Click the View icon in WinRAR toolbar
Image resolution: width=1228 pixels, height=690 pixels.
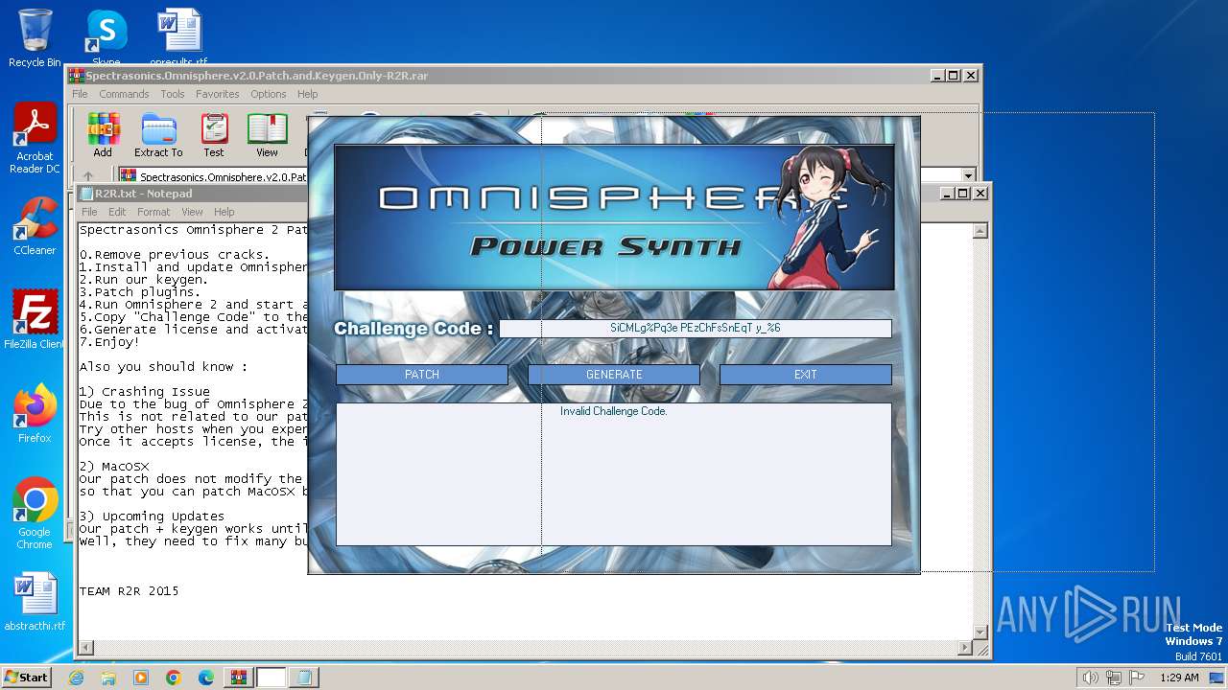(267, 135)
